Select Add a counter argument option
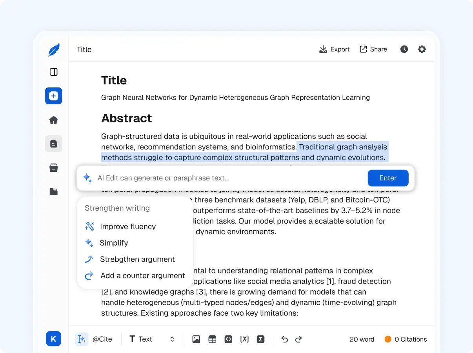This screenshot has width=473, height=353. pos(142,275)
